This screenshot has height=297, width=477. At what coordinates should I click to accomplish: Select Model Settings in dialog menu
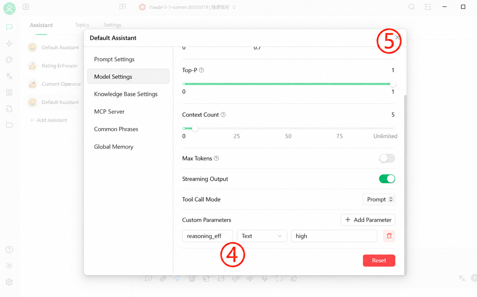tap(128, 76)
